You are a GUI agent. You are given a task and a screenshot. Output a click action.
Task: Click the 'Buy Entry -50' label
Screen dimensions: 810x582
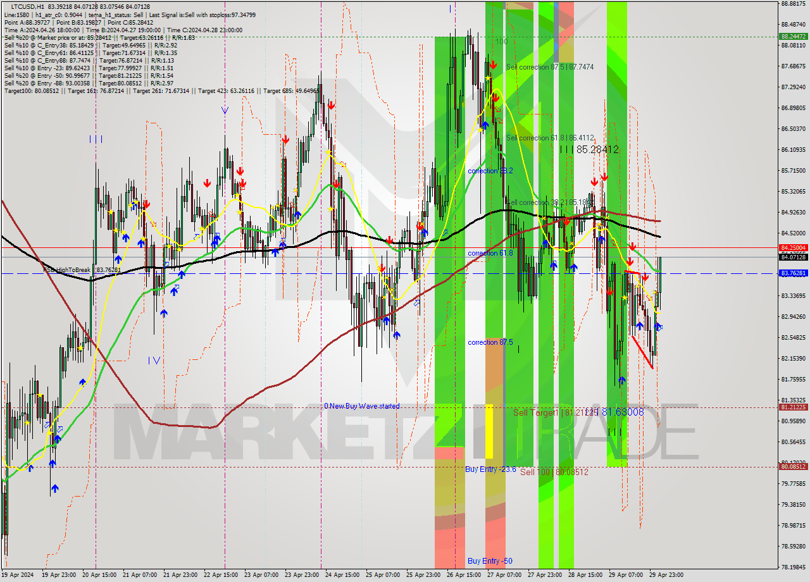click(x=490, y=561)
